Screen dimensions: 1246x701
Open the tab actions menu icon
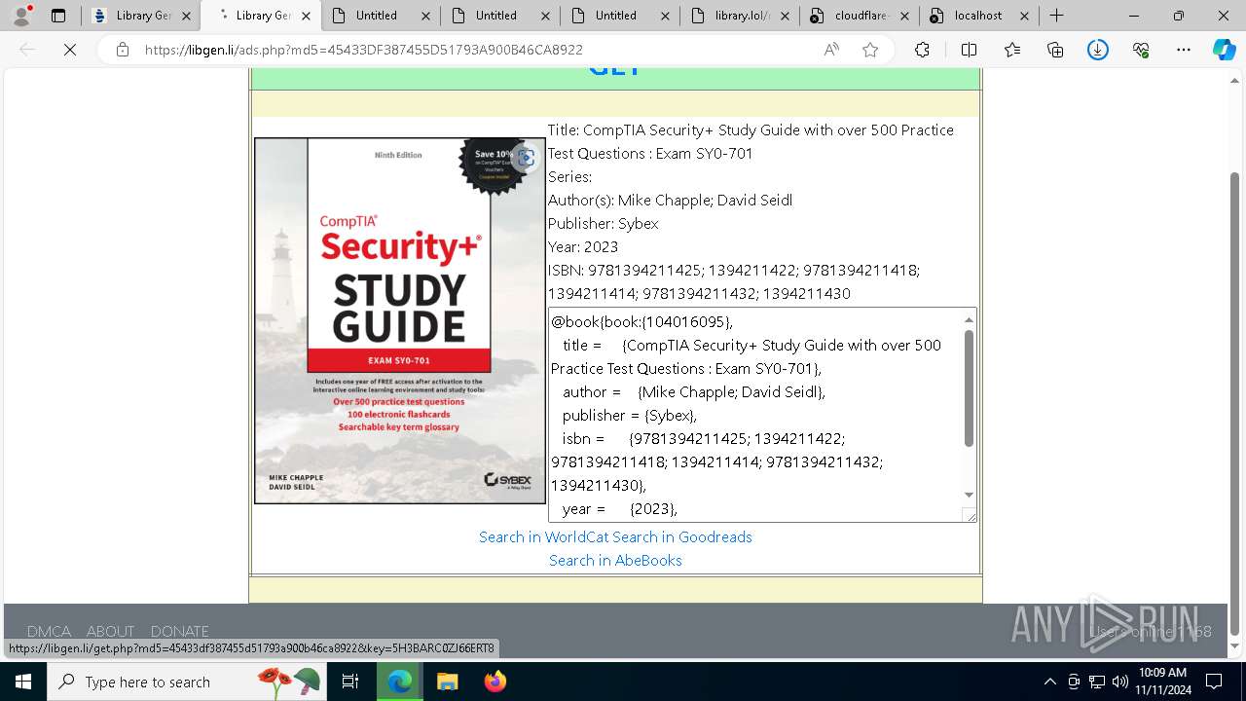(58, 16)
